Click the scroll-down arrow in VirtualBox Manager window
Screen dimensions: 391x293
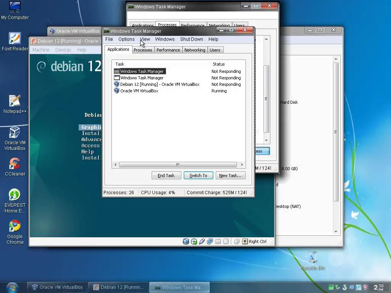point(336,232)
